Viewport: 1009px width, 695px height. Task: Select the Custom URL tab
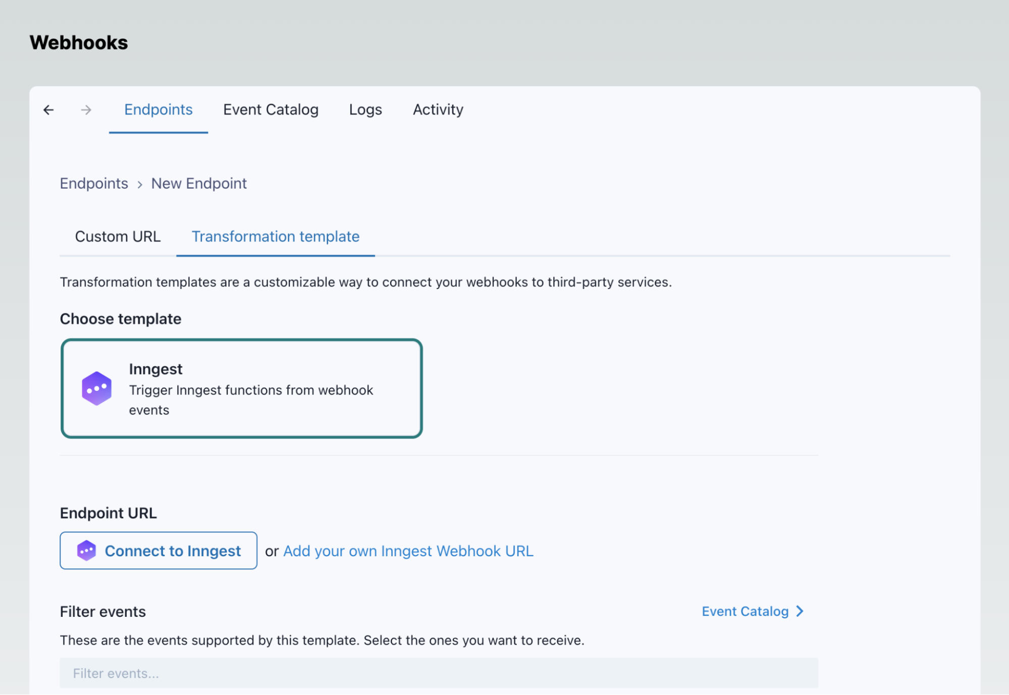point(118,236)
